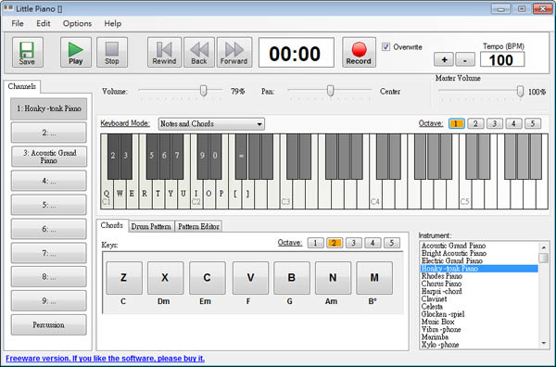Viewport: 556px width, 367px height.
Task: Open the Help menu
Action: (112, 23)
